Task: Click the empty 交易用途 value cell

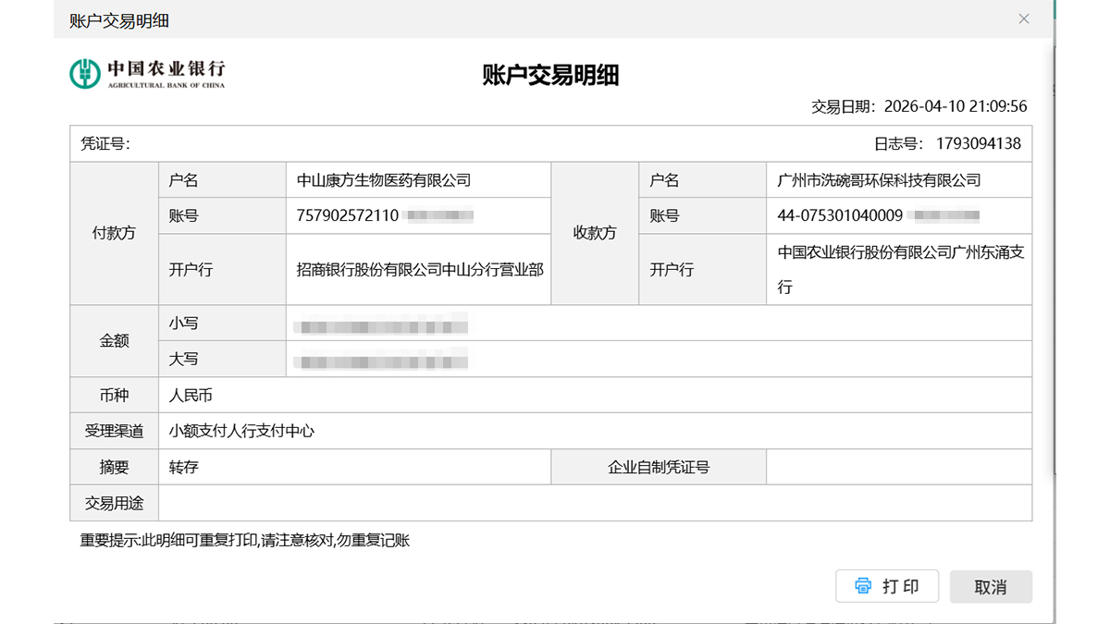Action: click(594, 503)
